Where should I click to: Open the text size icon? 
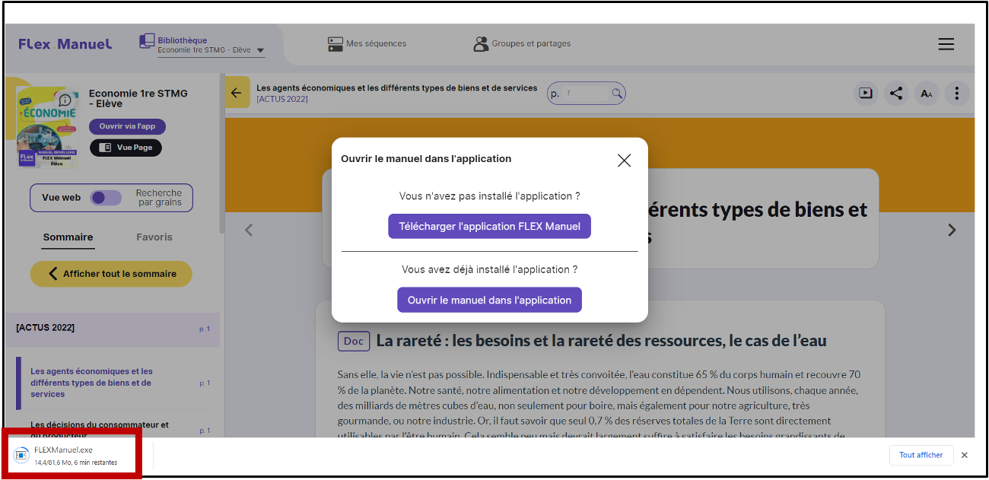pyautogui.click(x=926, y=94)
